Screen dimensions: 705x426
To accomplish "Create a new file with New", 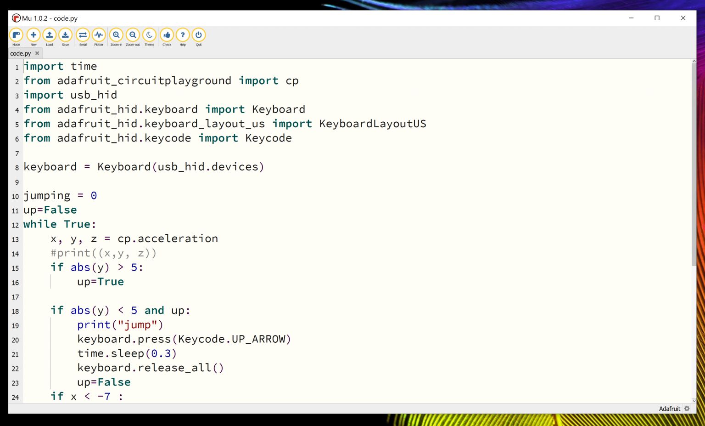I will click(x=34, y=36).
